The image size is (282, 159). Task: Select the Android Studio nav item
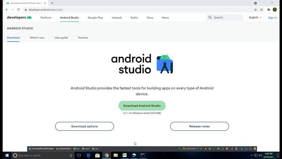click(70, 18)
